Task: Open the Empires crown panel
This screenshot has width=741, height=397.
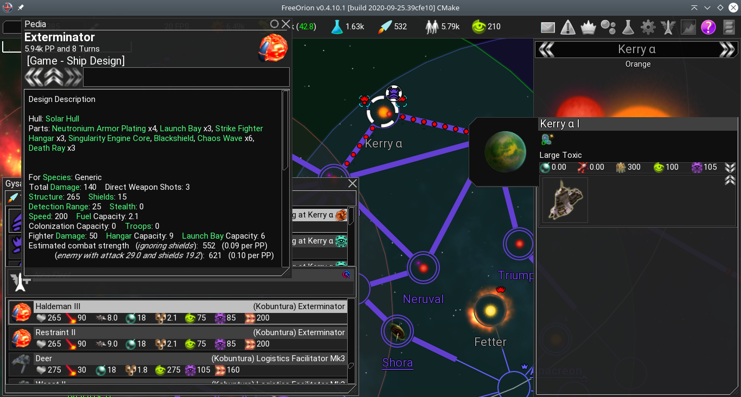Action: 588,27
